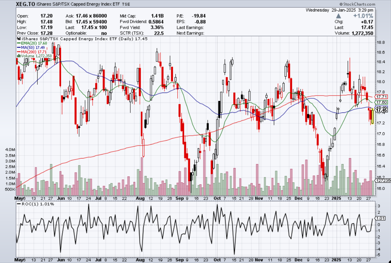Select the red 17.71 price tag
The image size is (391, 263).
pyautogui.click(x=382, y=97)
